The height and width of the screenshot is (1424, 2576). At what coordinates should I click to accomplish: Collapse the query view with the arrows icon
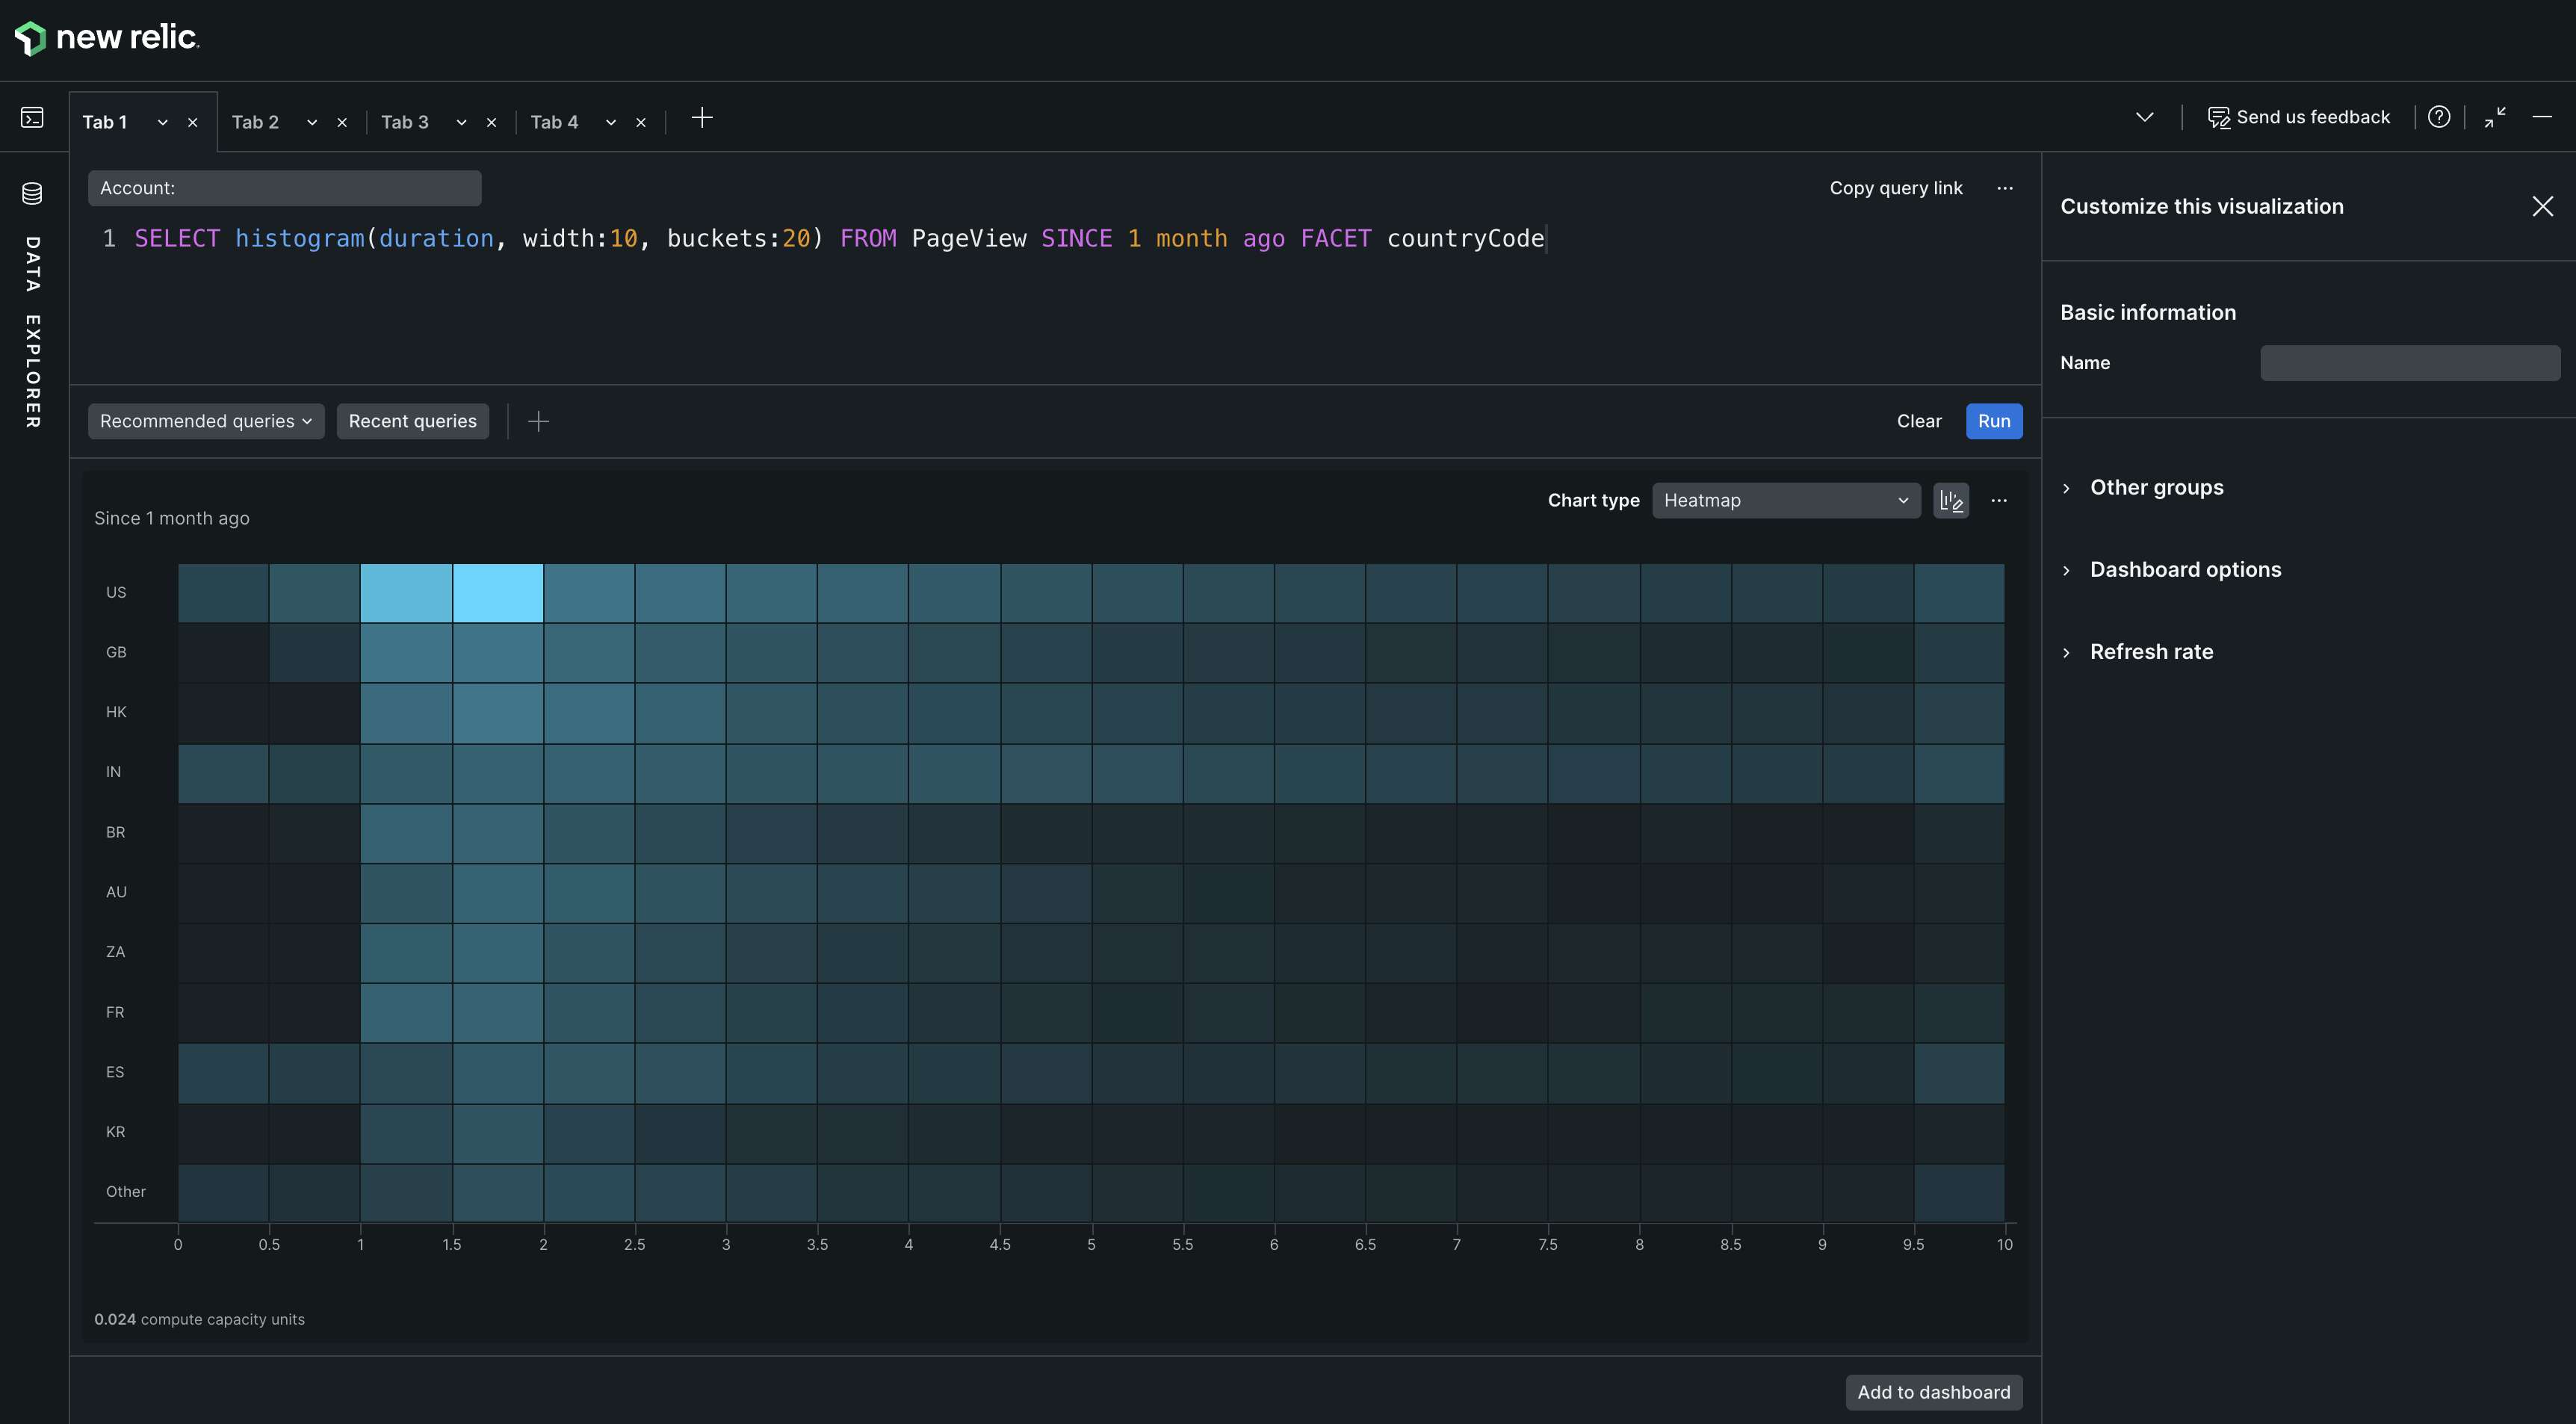[2495, 117]
